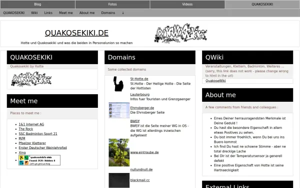Screen dimensions: 300x188
Task: Select Meet me in the submenu
Action: click(x=66, y=13)
